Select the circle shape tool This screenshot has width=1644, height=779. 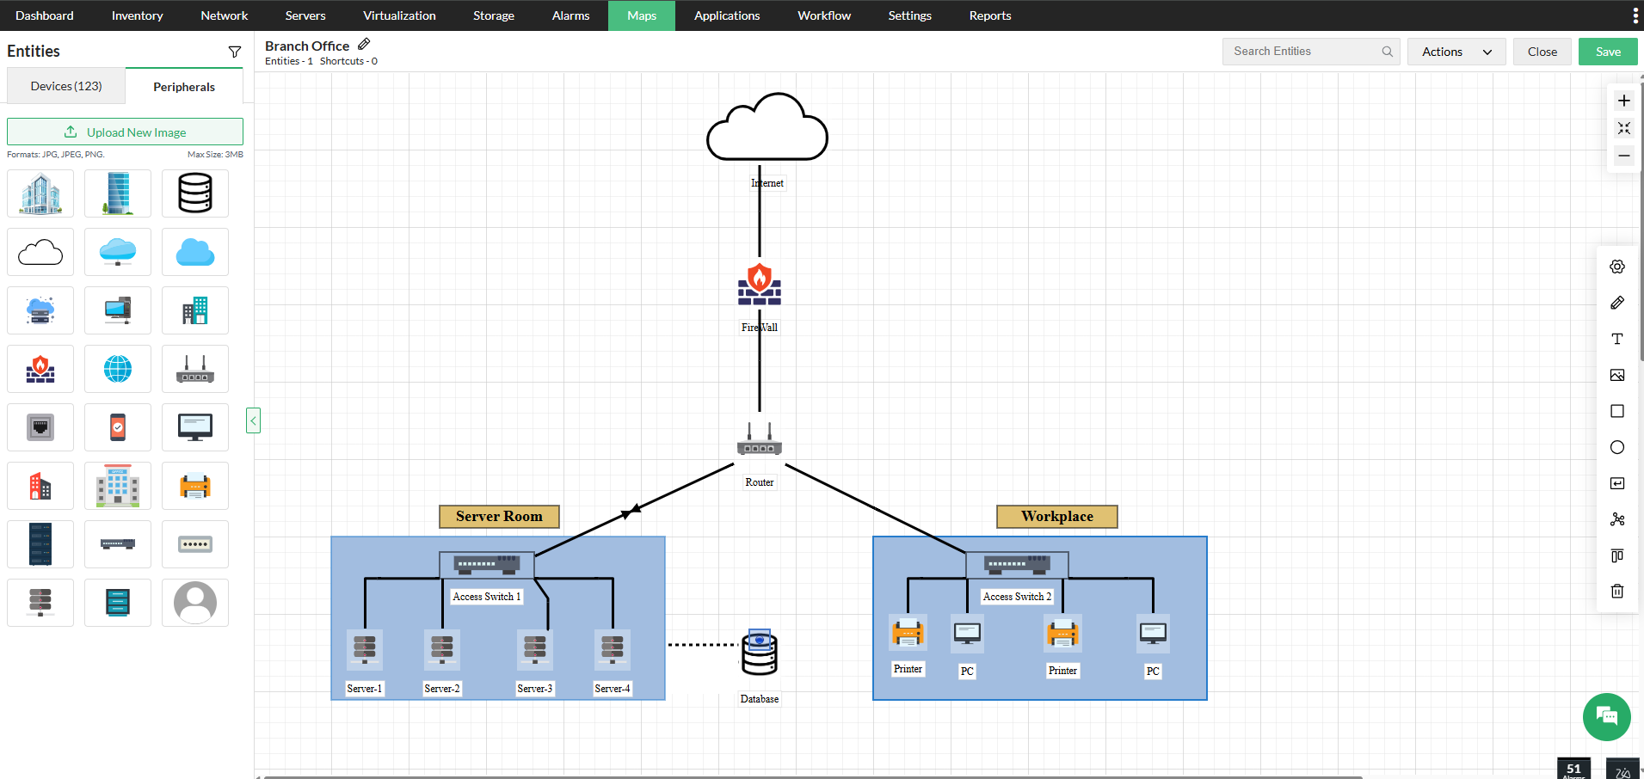tap(1617, 447)
